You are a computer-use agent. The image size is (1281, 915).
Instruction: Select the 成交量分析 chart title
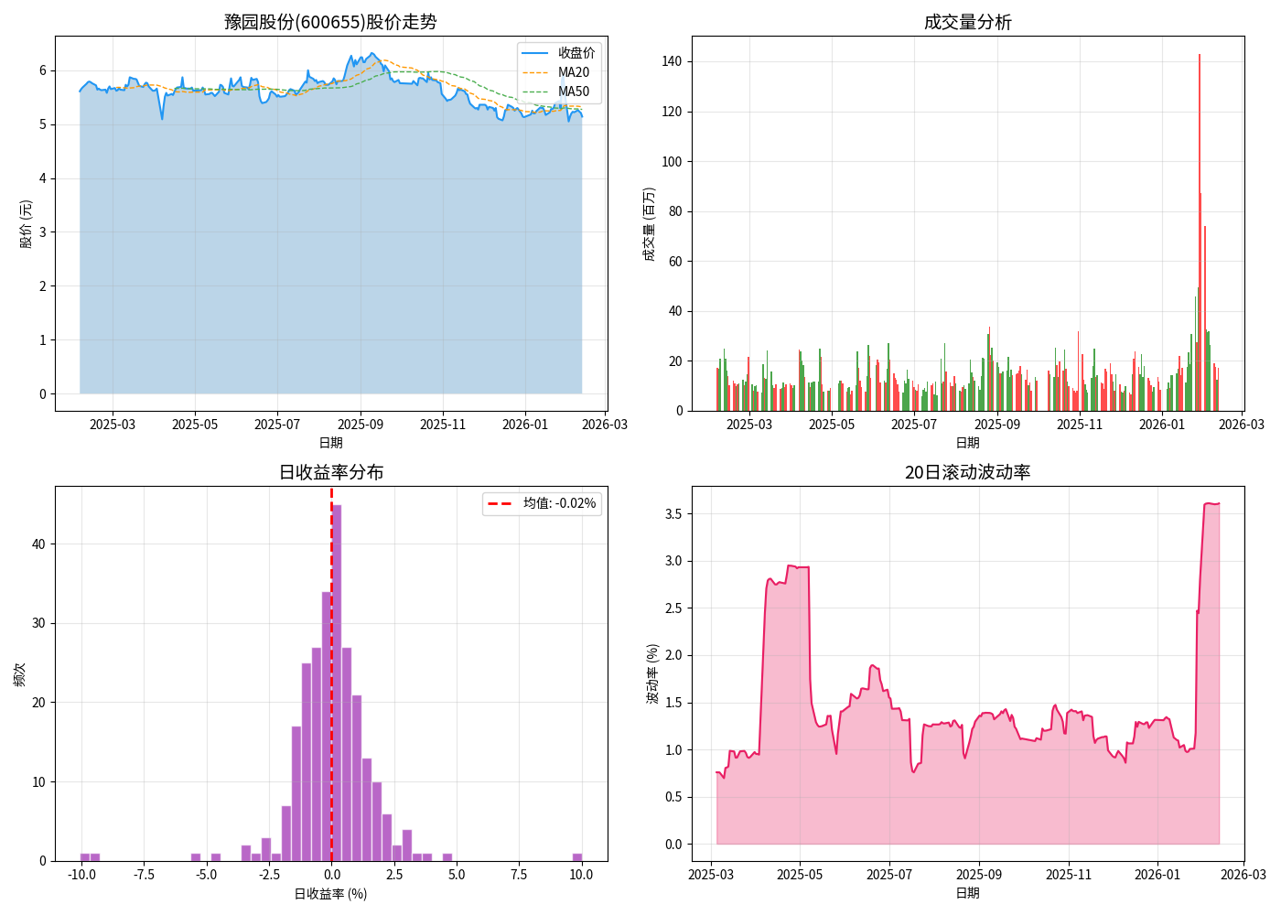(967, 22)
